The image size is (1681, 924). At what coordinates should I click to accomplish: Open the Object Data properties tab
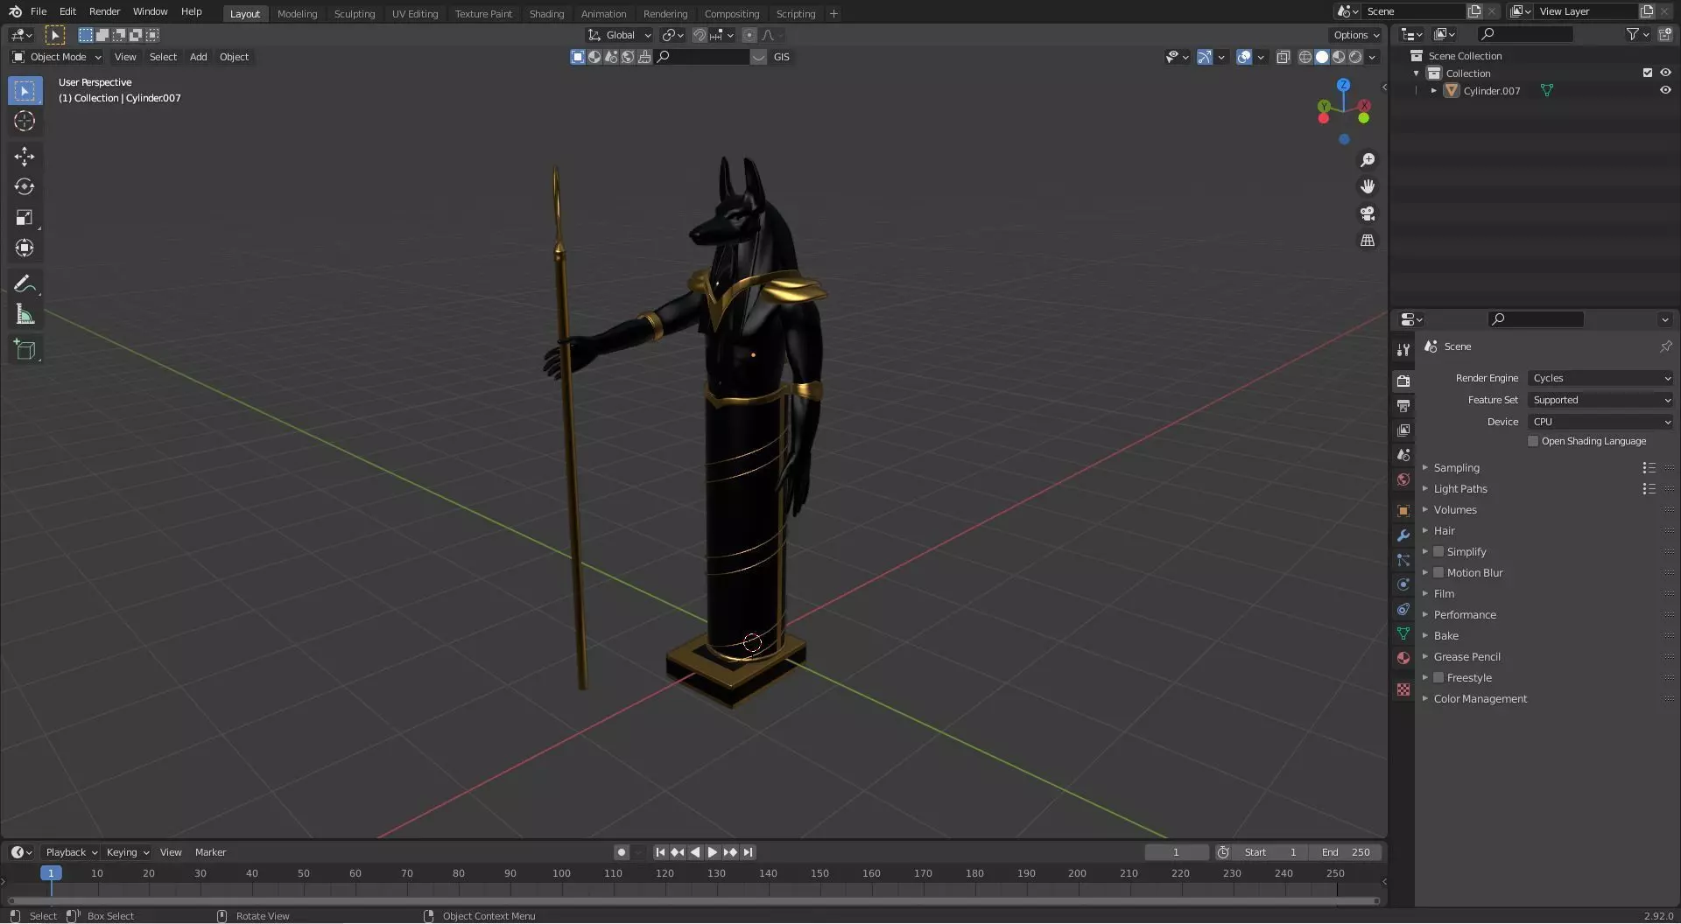click(x=1403, y=633)
